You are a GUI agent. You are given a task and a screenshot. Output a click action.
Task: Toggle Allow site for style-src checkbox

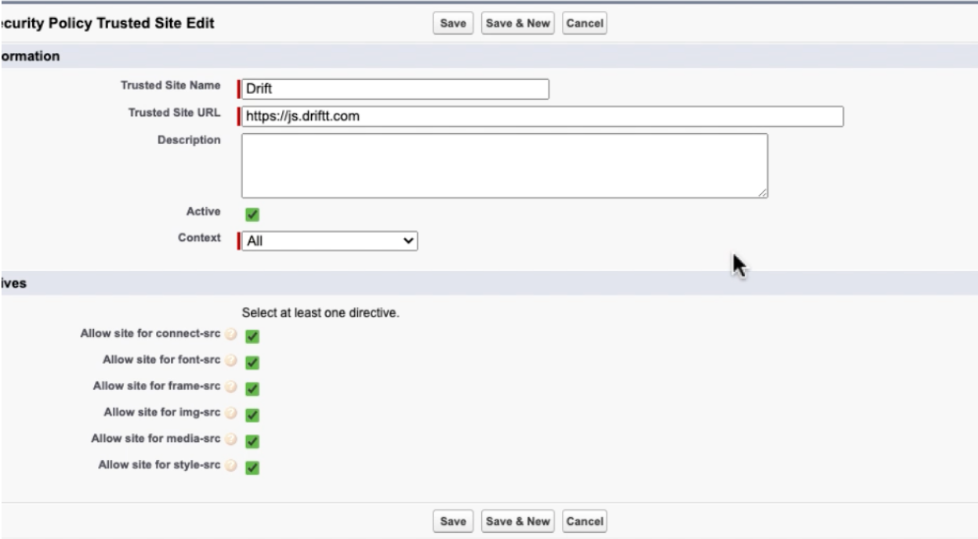pyautogui.click(x=252, y=467)
